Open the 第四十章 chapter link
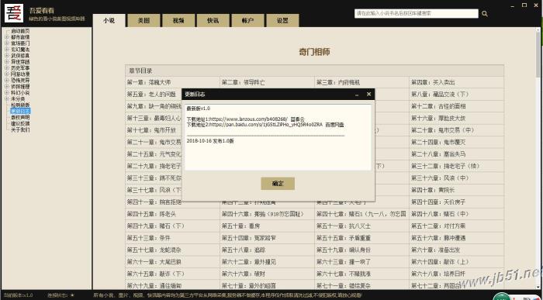Viewport: 543px width, 300px height. 433,190
